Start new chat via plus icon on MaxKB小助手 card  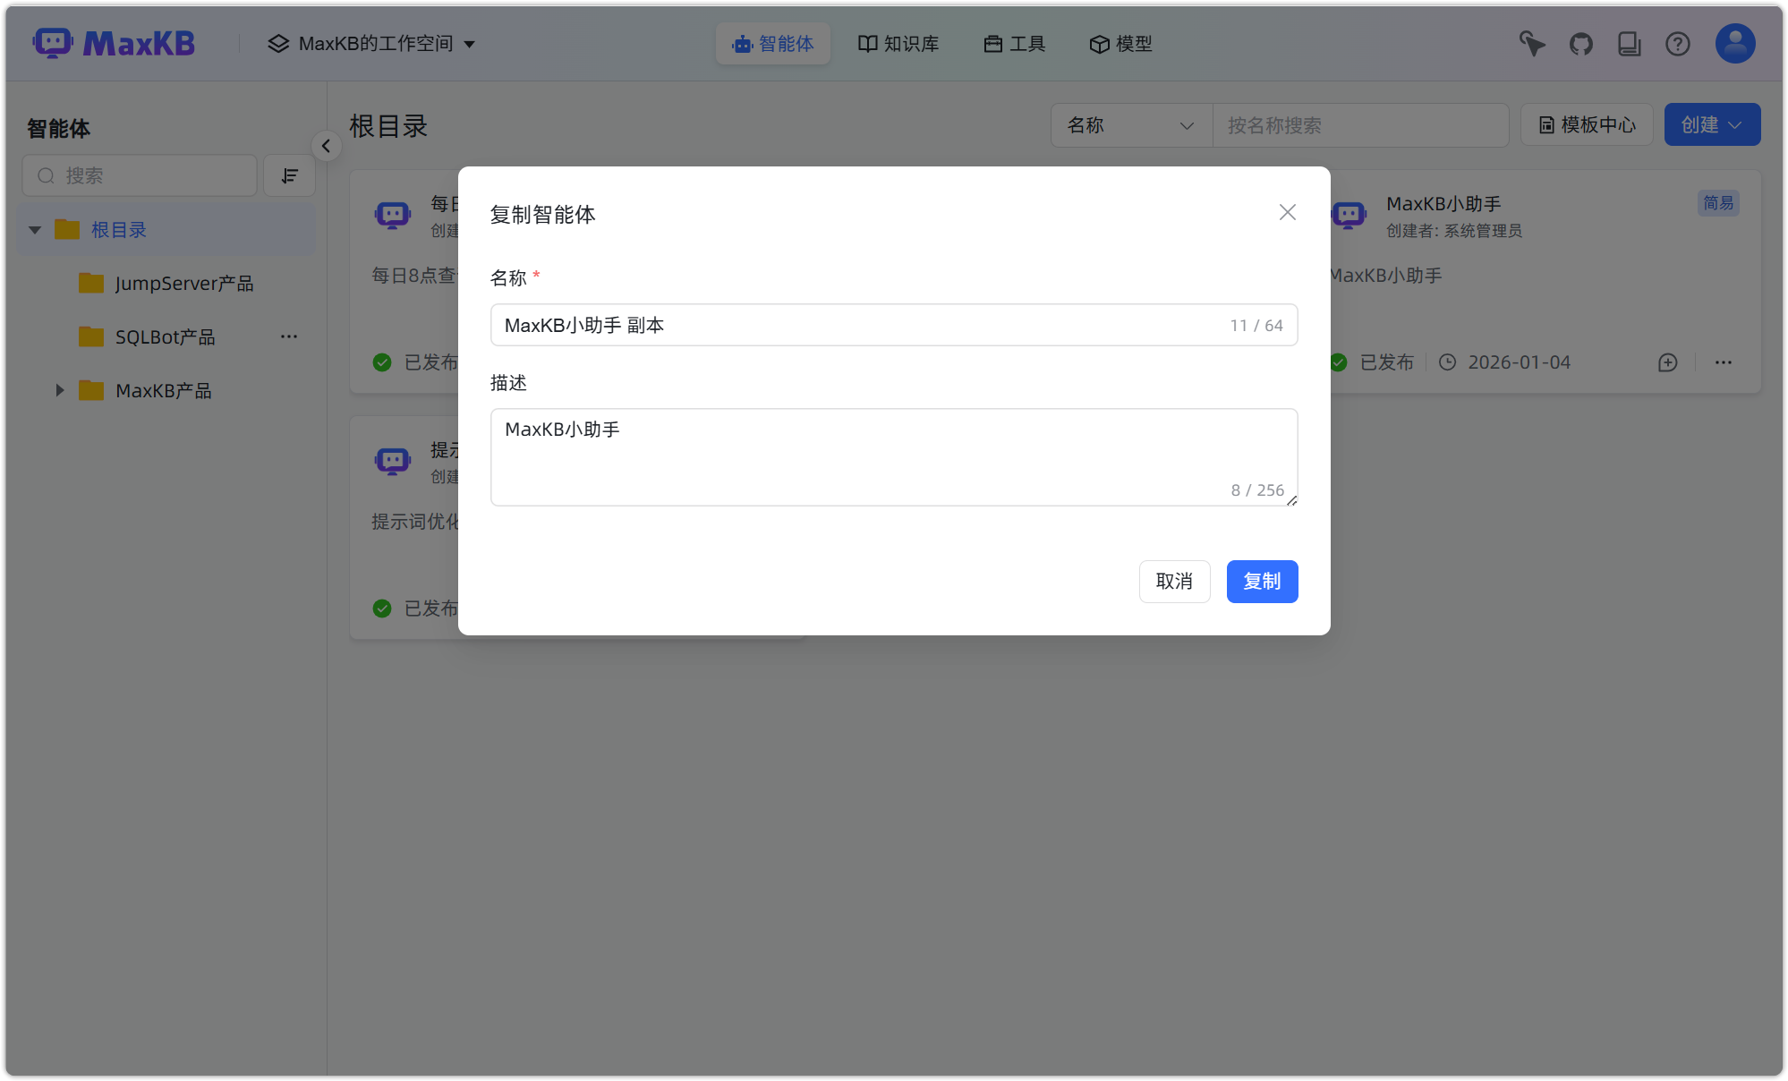pos(1666,362)
